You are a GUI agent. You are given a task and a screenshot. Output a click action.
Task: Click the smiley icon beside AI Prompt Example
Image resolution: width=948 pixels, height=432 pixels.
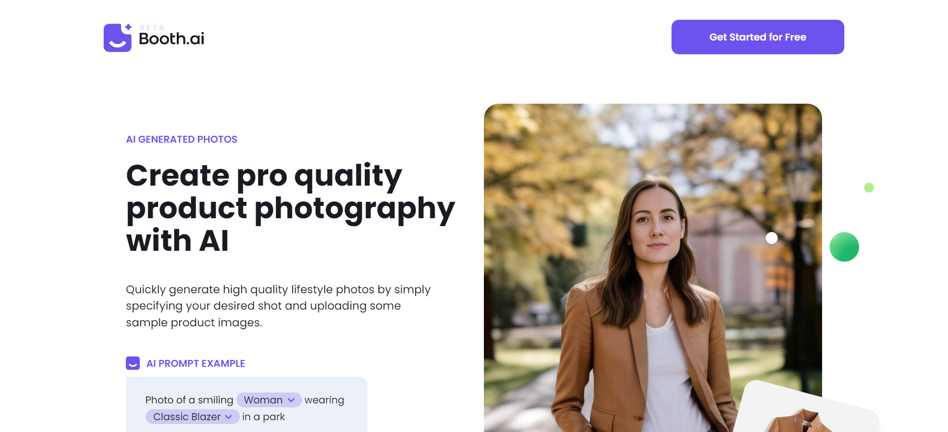(133, 363)
